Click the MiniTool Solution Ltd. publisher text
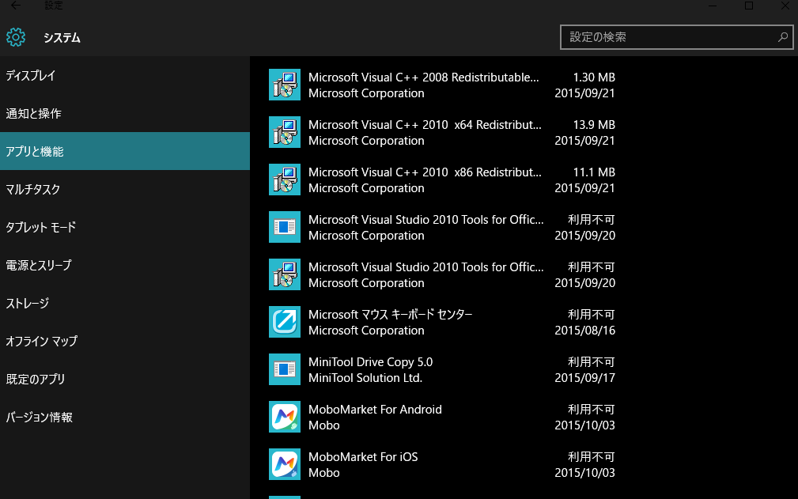The height and width of the screenshot is (499, 798). pyautogui.click(x=365, y=378)
